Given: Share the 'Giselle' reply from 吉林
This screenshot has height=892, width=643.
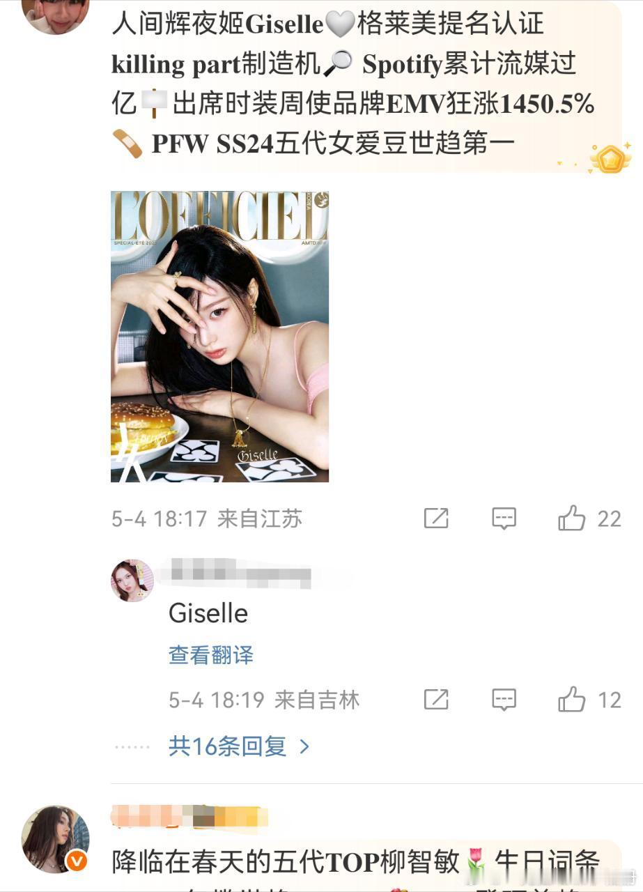Looking at the screenshot, I should tap(436, 699).
